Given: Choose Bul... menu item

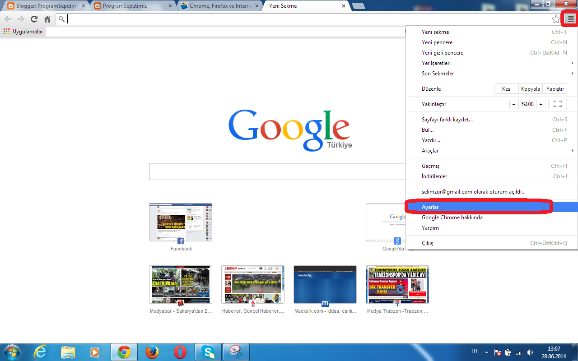Looking at the screenshot, I should [x=492, y=130].
